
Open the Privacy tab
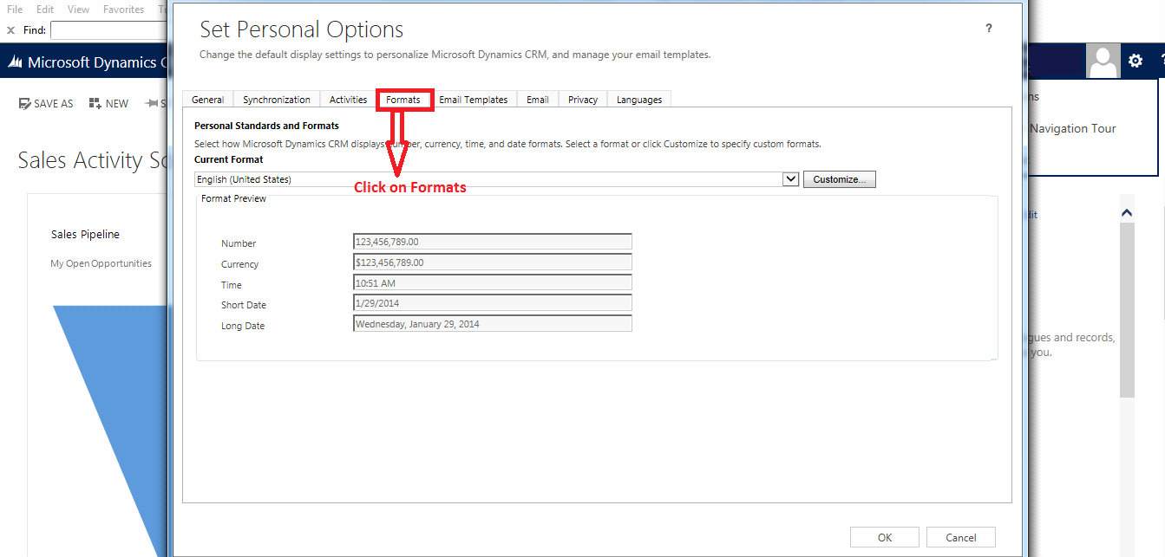pyautogui.click(x=582, y=100)
